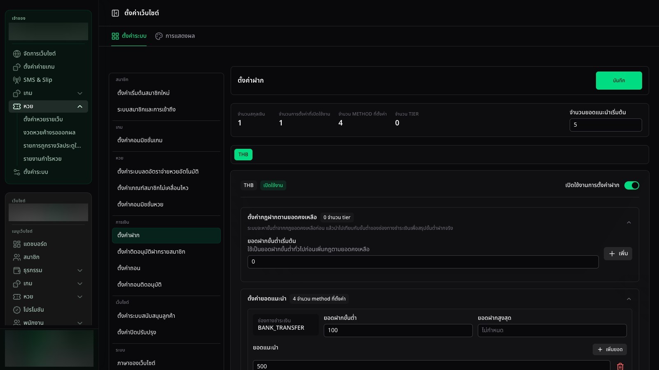Click the red trash icon beside 500
This screenshot has width=659, height=370.
(620, 366)
